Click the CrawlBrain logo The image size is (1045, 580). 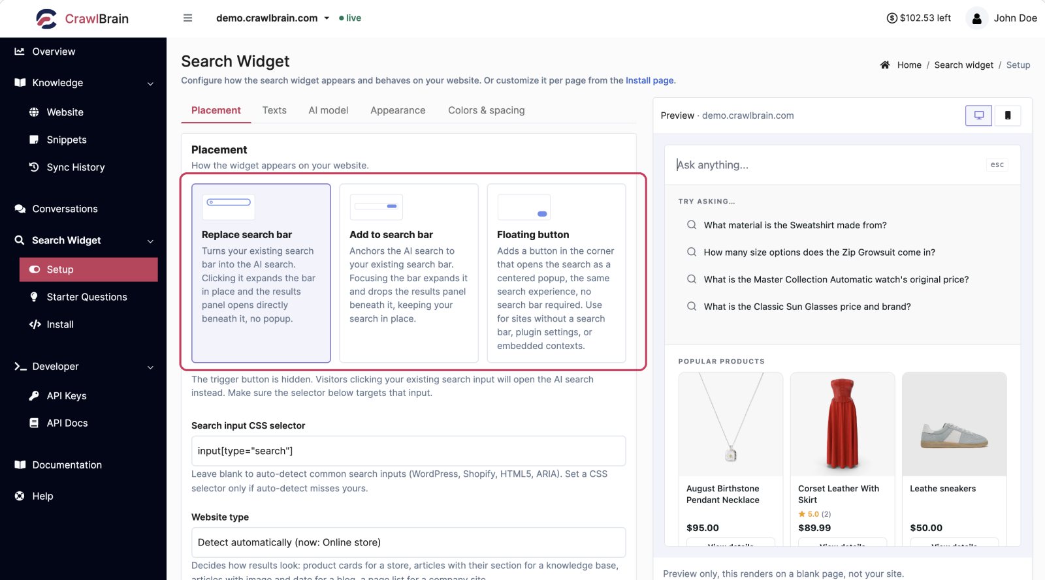click(x=82, y=18)
